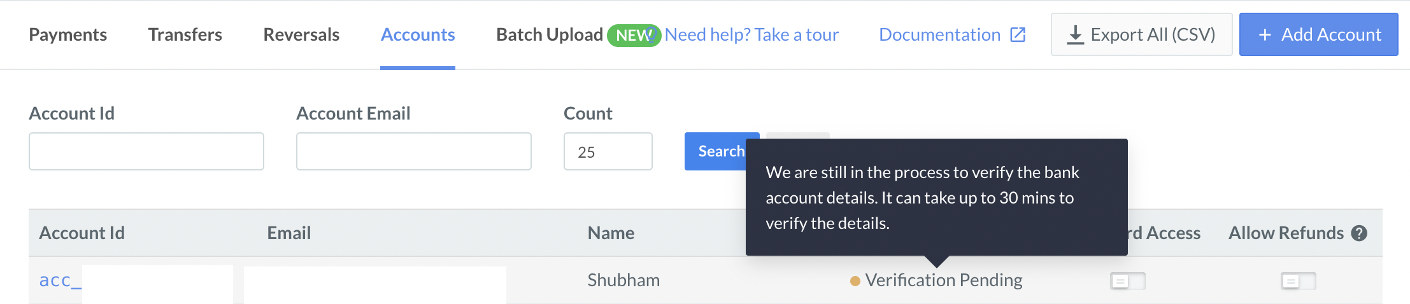Image resolution: width=1410 pixels, height=304 pixels.
Task: Click into the Account Id input field
Action: click(146, 151)
